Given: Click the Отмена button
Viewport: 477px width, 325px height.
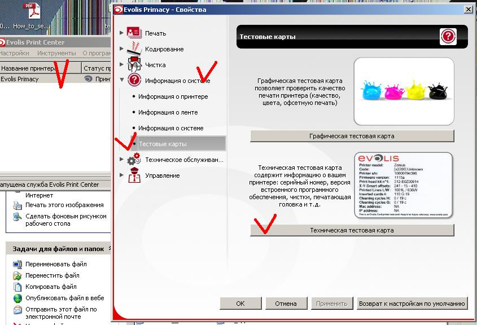Looking at the screenshot, I should click(286, 304).
